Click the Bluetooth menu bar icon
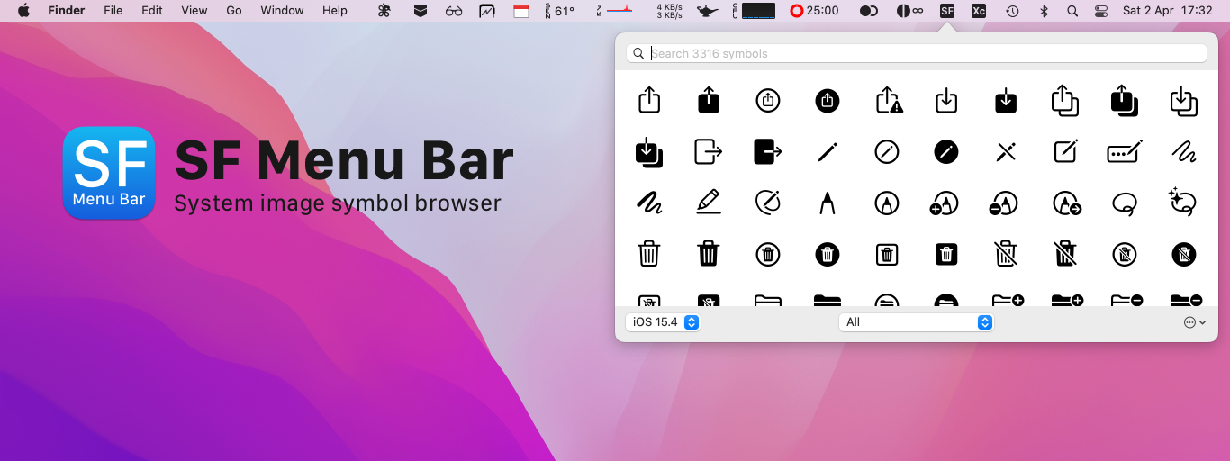 click(1044, 11)
